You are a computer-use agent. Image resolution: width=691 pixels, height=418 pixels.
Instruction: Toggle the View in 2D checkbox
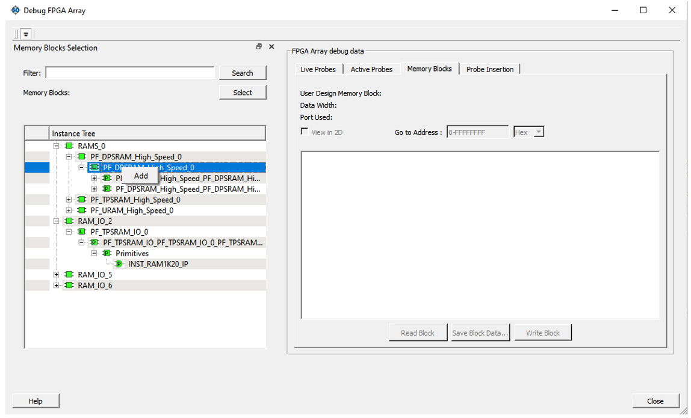[305, 132]
